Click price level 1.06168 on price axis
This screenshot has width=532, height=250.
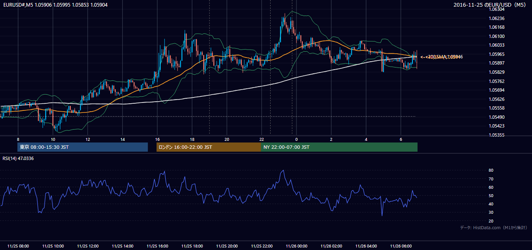(497, 27)
